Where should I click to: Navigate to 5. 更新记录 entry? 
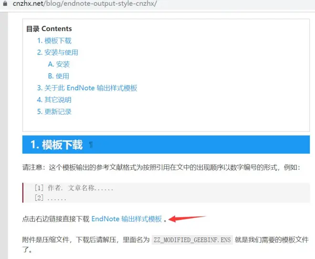point(54,112)
